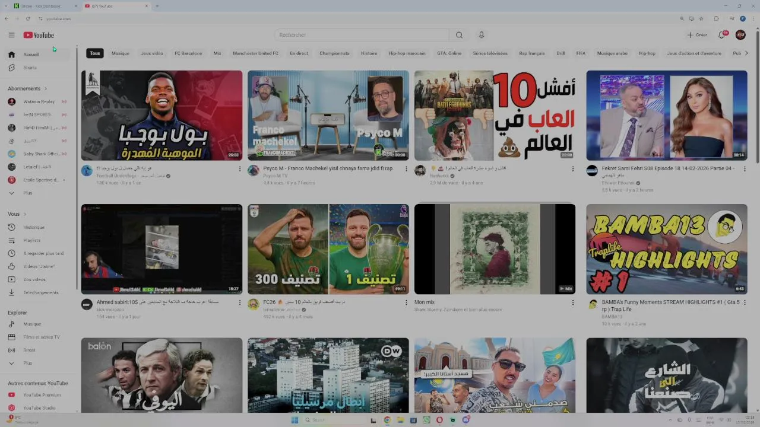Click the Créer button
This screenshot has width=760, height=427.
(x=698, y=35)
